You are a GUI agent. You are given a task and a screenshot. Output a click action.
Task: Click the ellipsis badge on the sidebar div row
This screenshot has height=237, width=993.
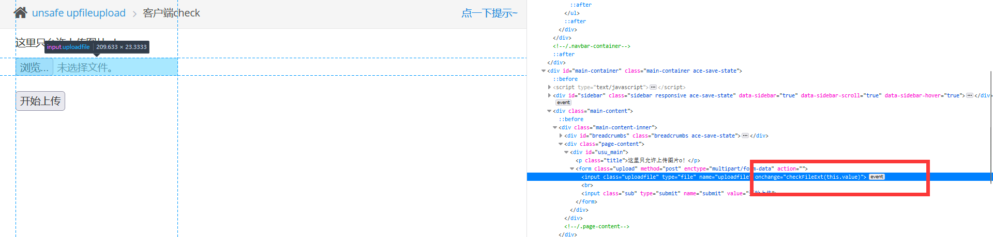[970, 96]
